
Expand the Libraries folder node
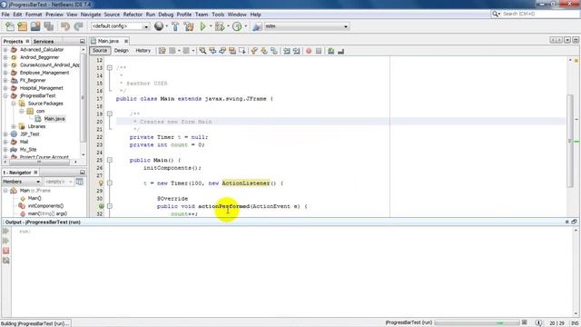point(14,126)
